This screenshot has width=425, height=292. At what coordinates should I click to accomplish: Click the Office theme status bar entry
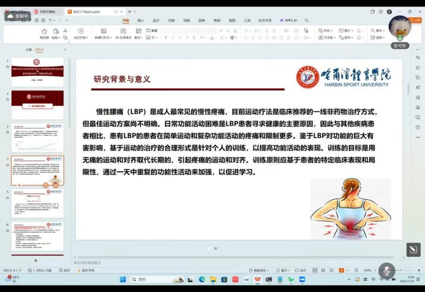[40, 270]
